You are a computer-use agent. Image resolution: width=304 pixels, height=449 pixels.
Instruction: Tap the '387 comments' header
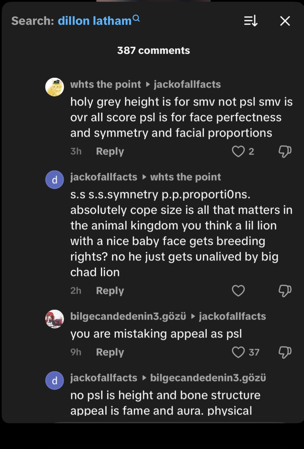(153, 51)
